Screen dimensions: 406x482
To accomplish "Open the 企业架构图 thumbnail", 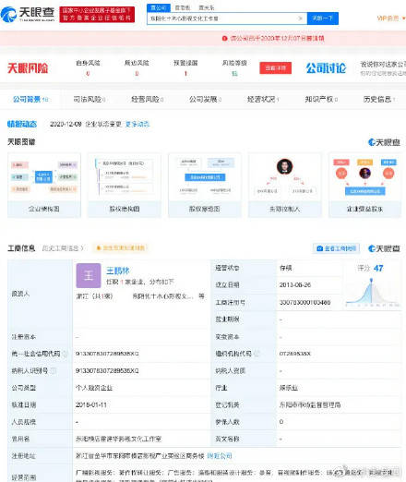I will pos(44,185).
